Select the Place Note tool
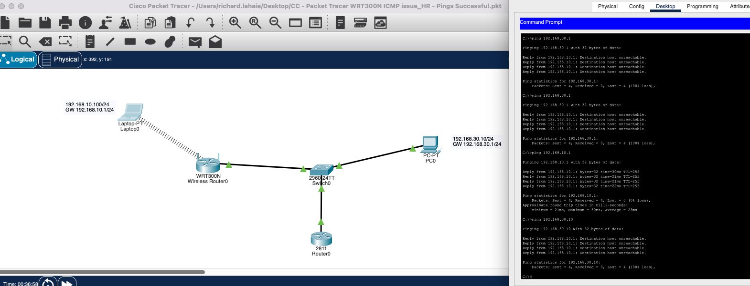The width and height of the screenshot is (750, 286). click(x=90, y=42)
